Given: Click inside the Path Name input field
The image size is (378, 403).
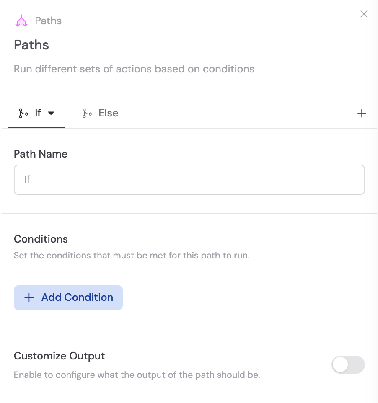Looking at the screenshot, I should (189, 179).
